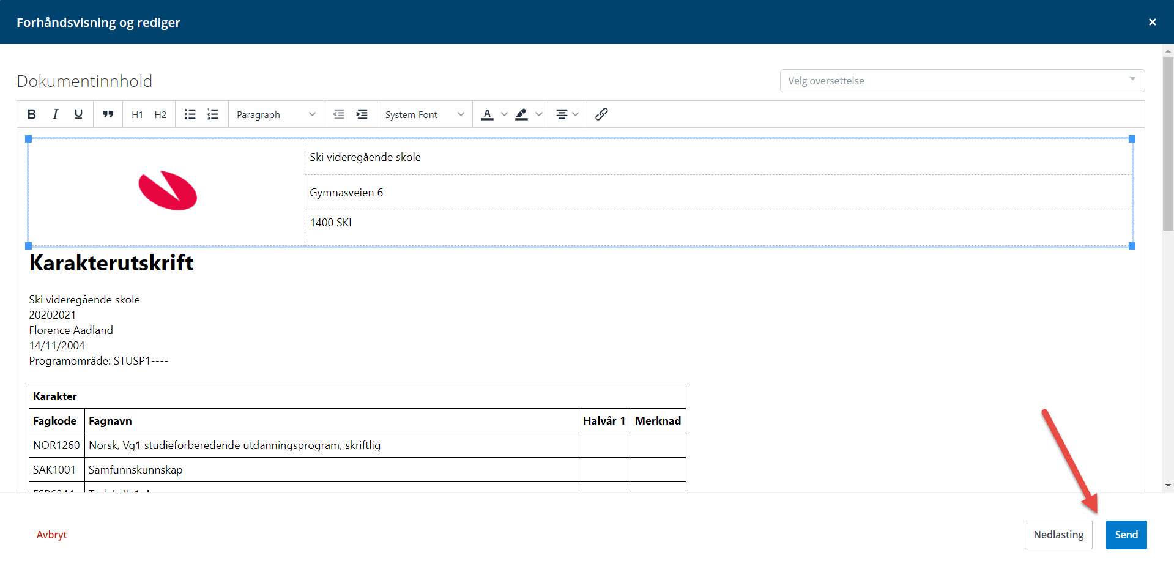This screenshot has height=572, width=1174.
Task: Toggle bold formatting in the toolbar
Action: click(x=32, y=114)
